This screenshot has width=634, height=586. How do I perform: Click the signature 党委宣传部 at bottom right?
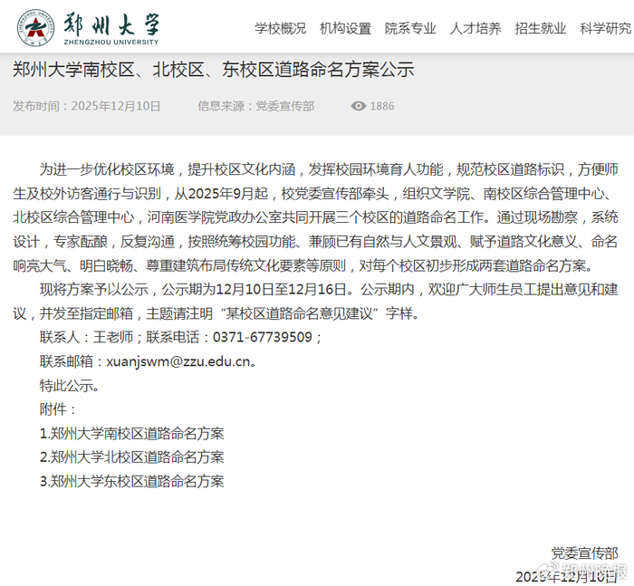tap(585, 553)
